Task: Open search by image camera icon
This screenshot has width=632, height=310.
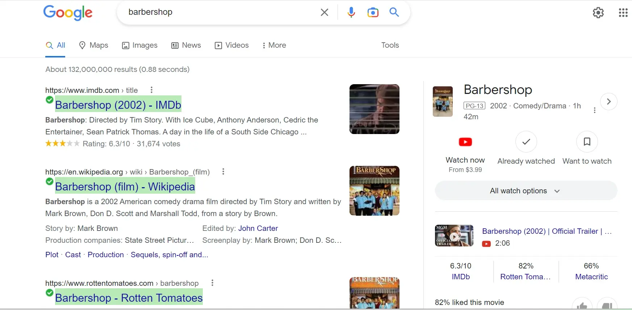Action: pos(373,12)
